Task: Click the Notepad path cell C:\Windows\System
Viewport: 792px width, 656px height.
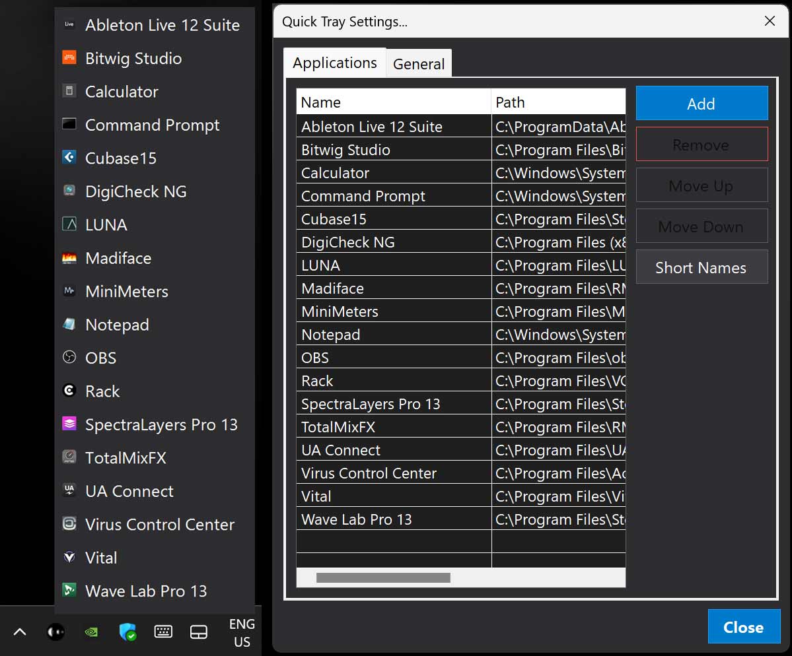Action: [x=559, y=334]
